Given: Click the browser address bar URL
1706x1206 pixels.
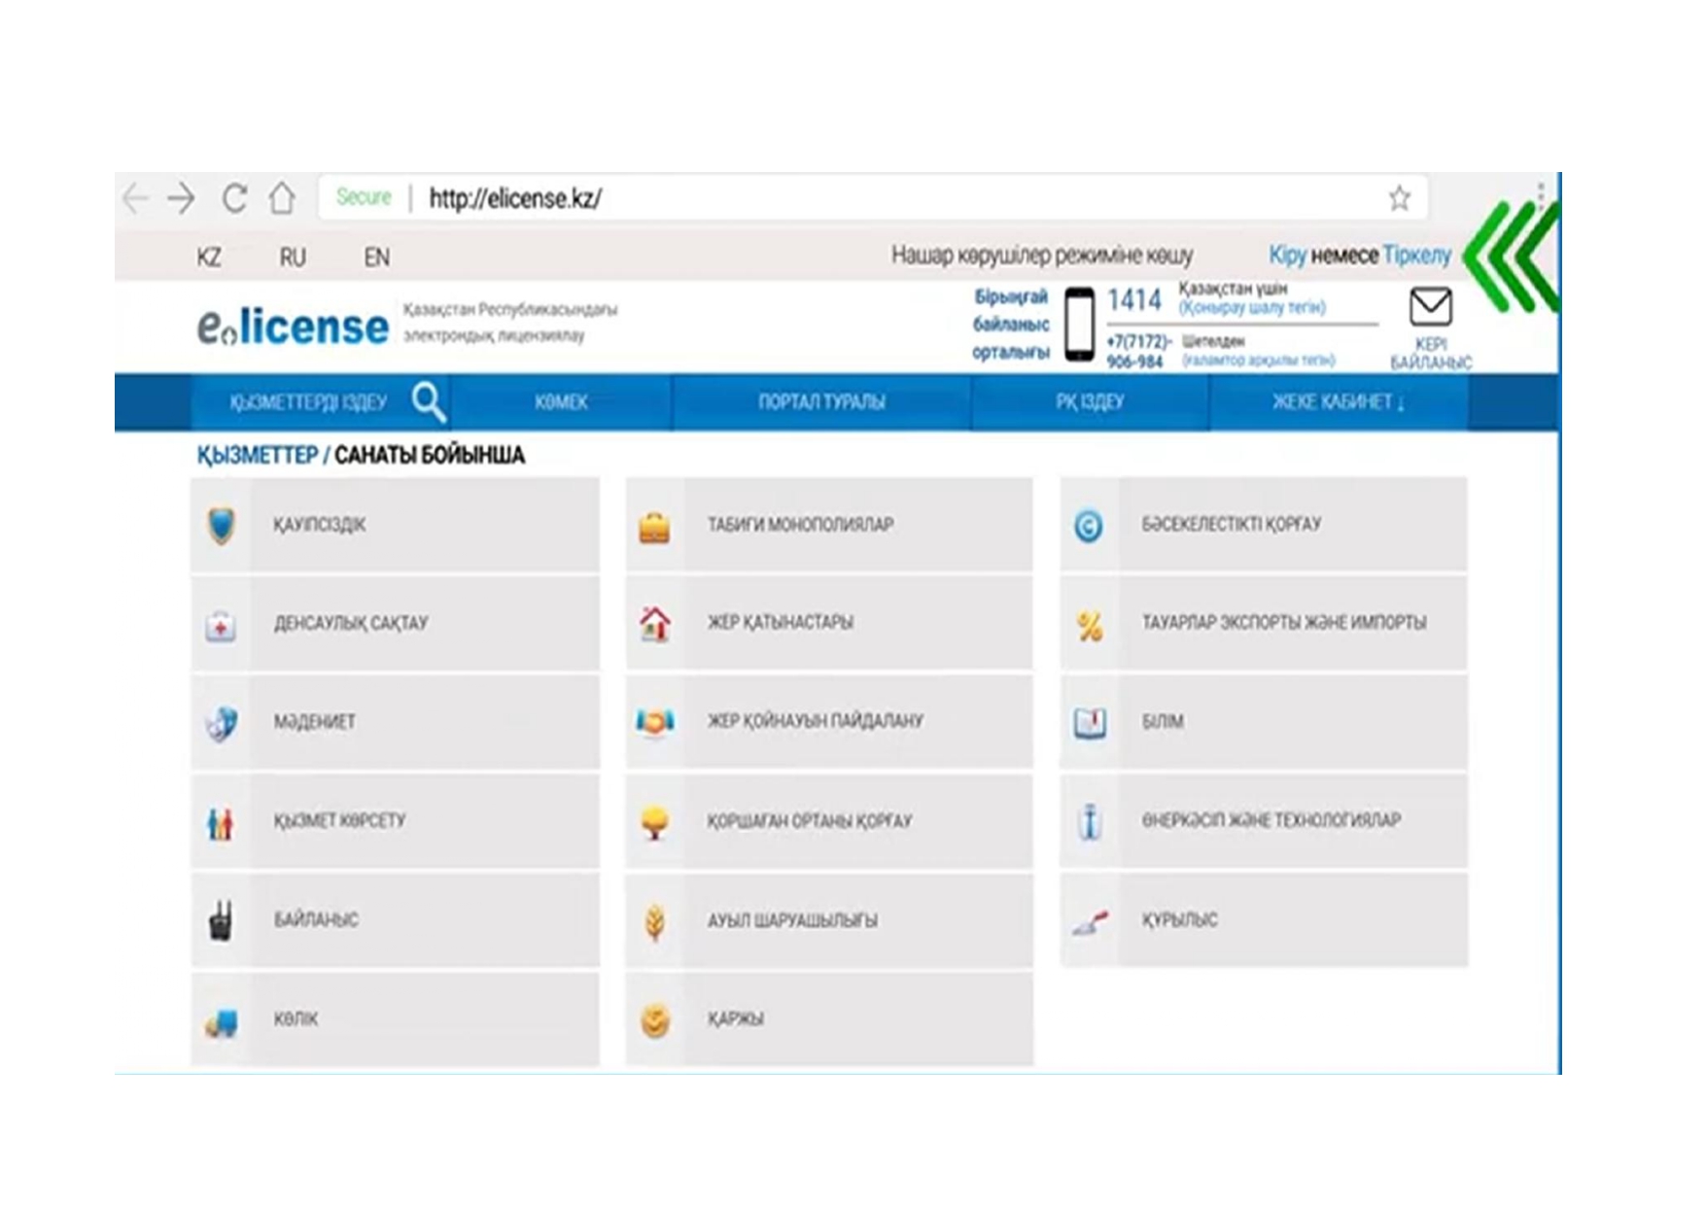Looking at the screenshot, I should click(515, 198).
